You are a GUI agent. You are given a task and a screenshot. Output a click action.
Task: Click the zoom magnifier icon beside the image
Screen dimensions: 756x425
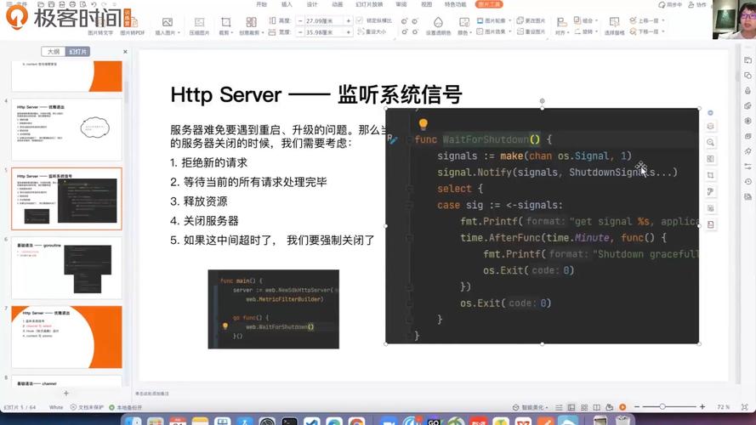click(710, 143)
